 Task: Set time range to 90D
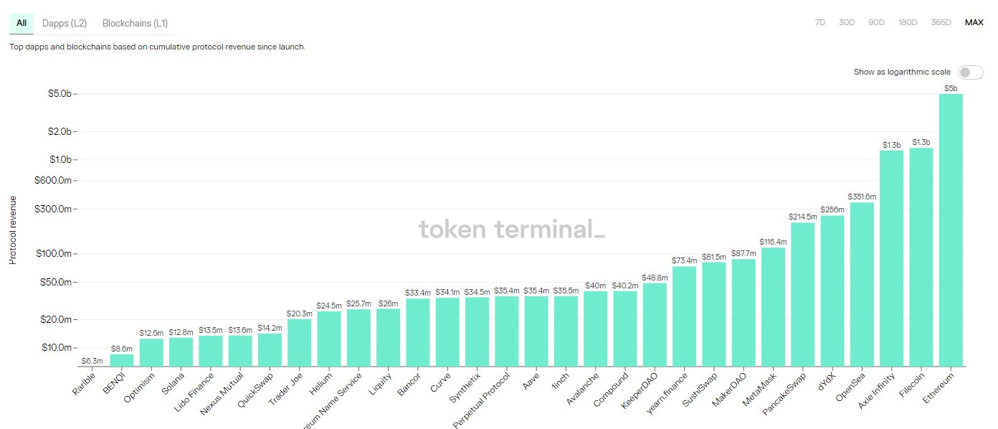(876, 22)
